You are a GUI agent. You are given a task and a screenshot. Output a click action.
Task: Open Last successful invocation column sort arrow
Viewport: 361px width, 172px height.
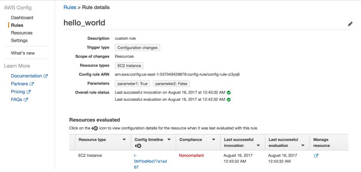click(x=258, y=146)
